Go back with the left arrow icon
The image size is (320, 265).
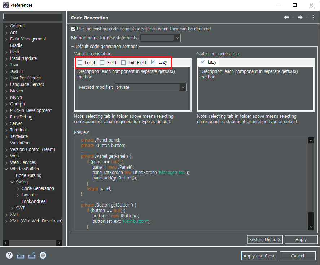286,17
